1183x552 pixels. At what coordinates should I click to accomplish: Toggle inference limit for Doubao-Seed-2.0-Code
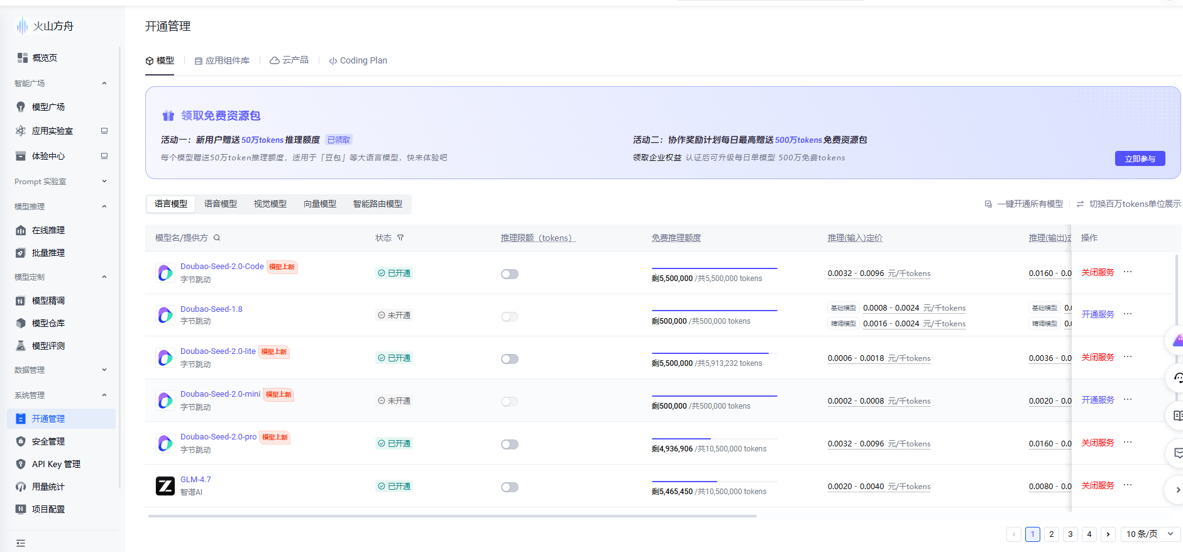coord(510,274)
